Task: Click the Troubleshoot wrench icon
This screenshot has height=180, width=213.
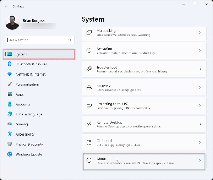Action: [x=89, y=69]
